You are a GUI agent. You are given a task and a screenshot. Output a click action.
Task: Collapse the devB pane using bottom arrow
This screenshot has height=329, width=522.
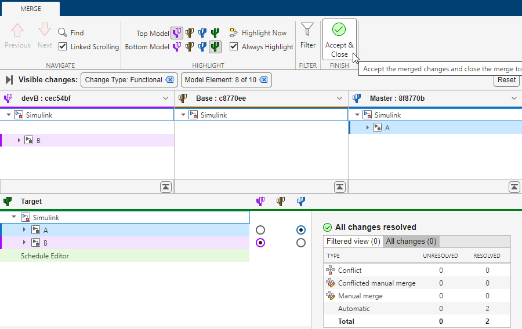click(x=166, y=187)
